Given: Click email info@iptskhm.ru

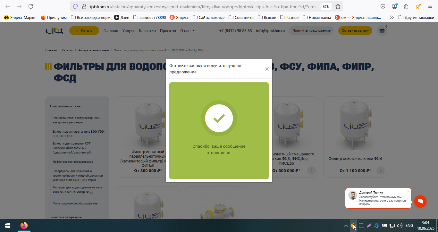Looking at the screenshot, I should tap(270, 31).
